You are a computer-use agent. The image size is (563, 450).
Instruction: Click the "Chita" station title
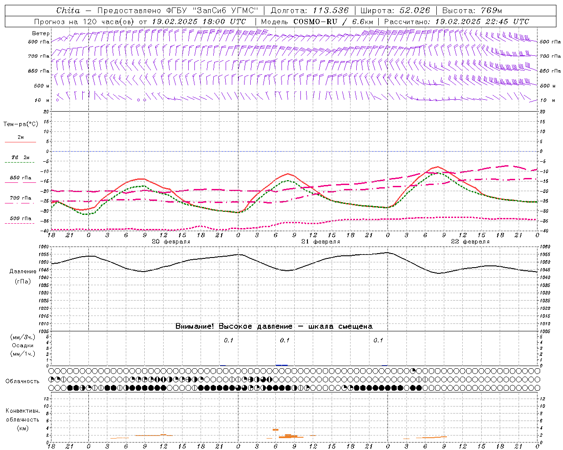[68, 11]
